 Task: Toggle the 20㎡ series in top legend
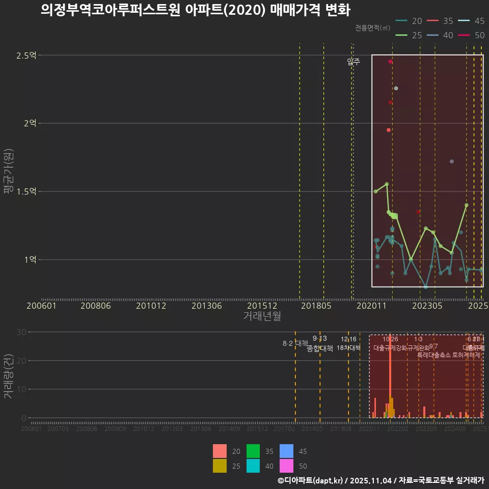(401, 21)
